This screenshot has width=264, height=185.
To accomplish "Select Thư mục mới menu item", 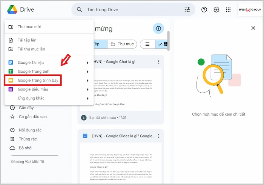I will click(x=49, y=27).
